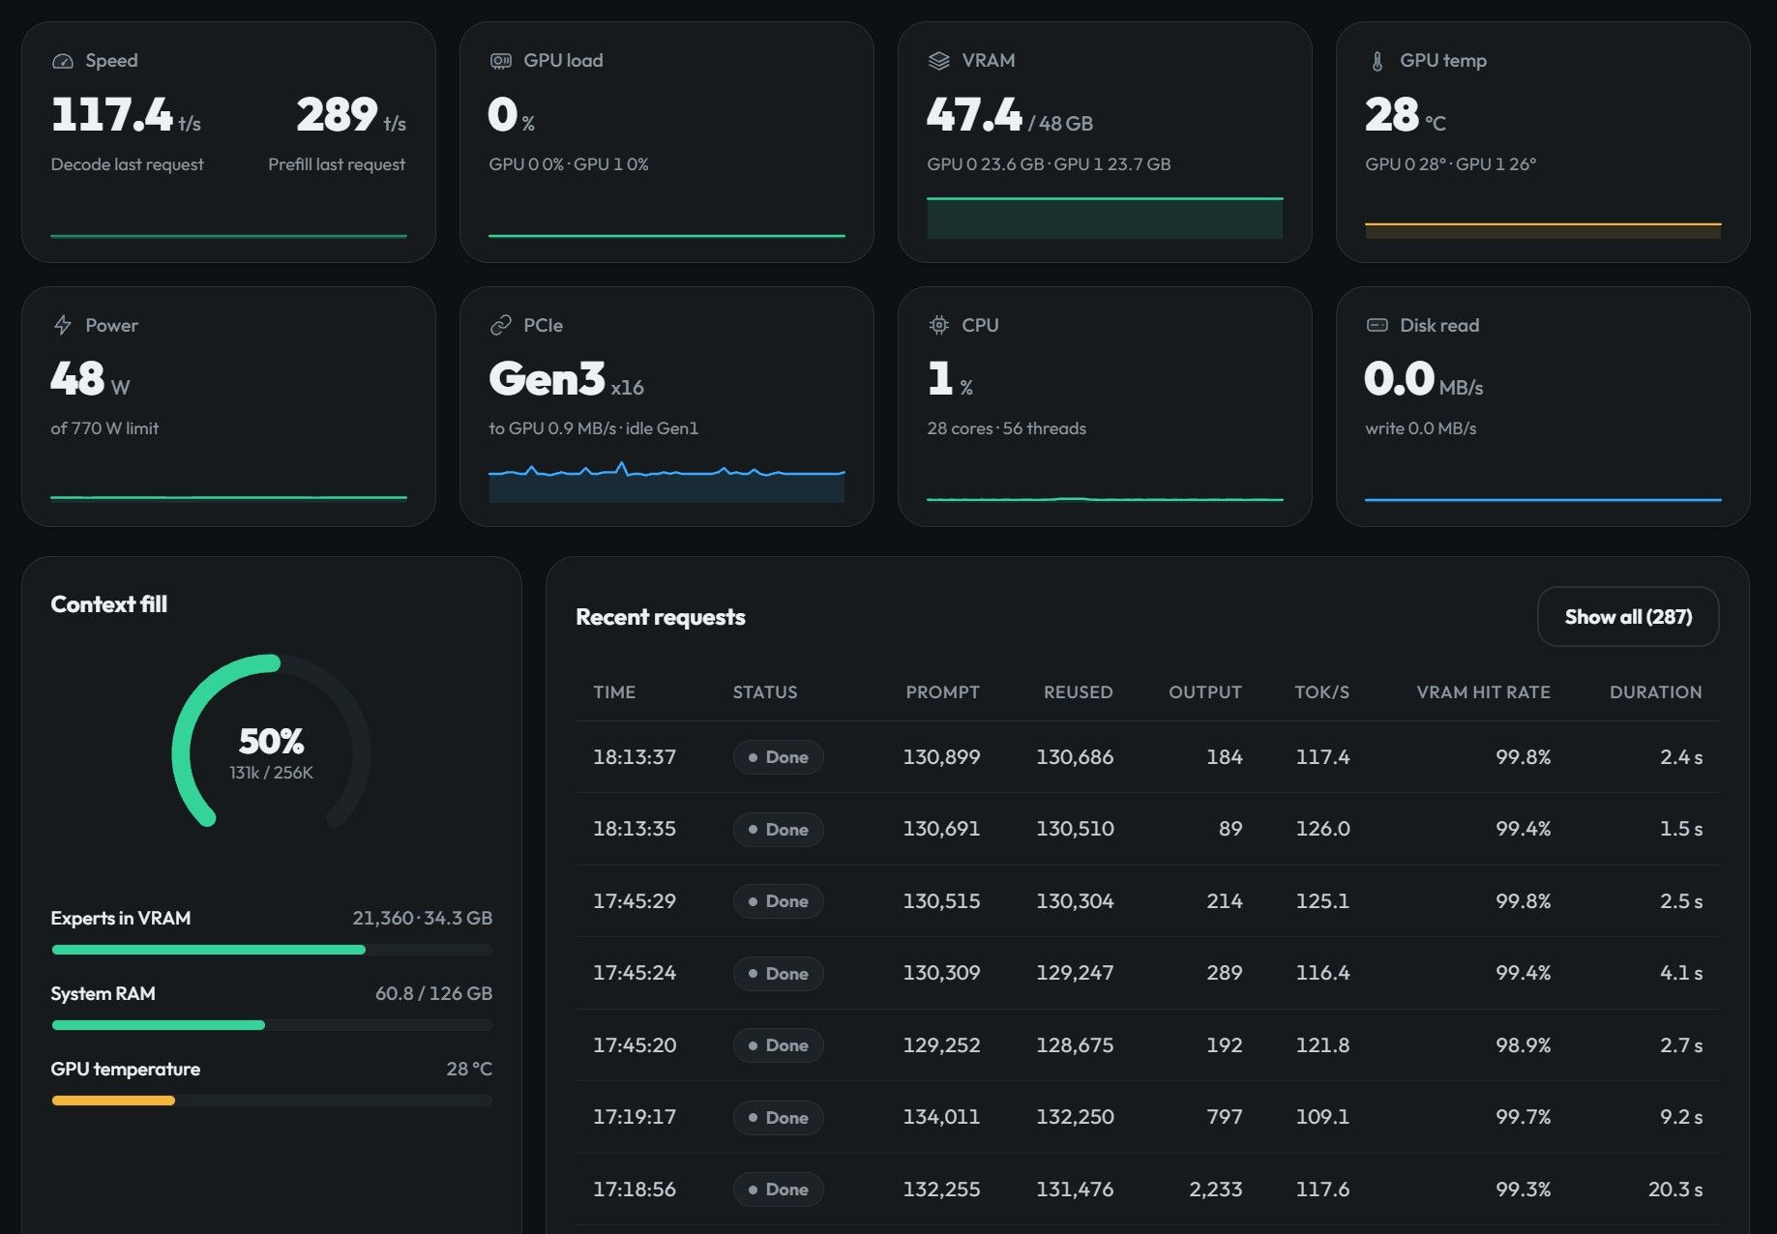Click the PCIe link icon
This screenshot has height=1234, width=1777.
tap(500, 325)
